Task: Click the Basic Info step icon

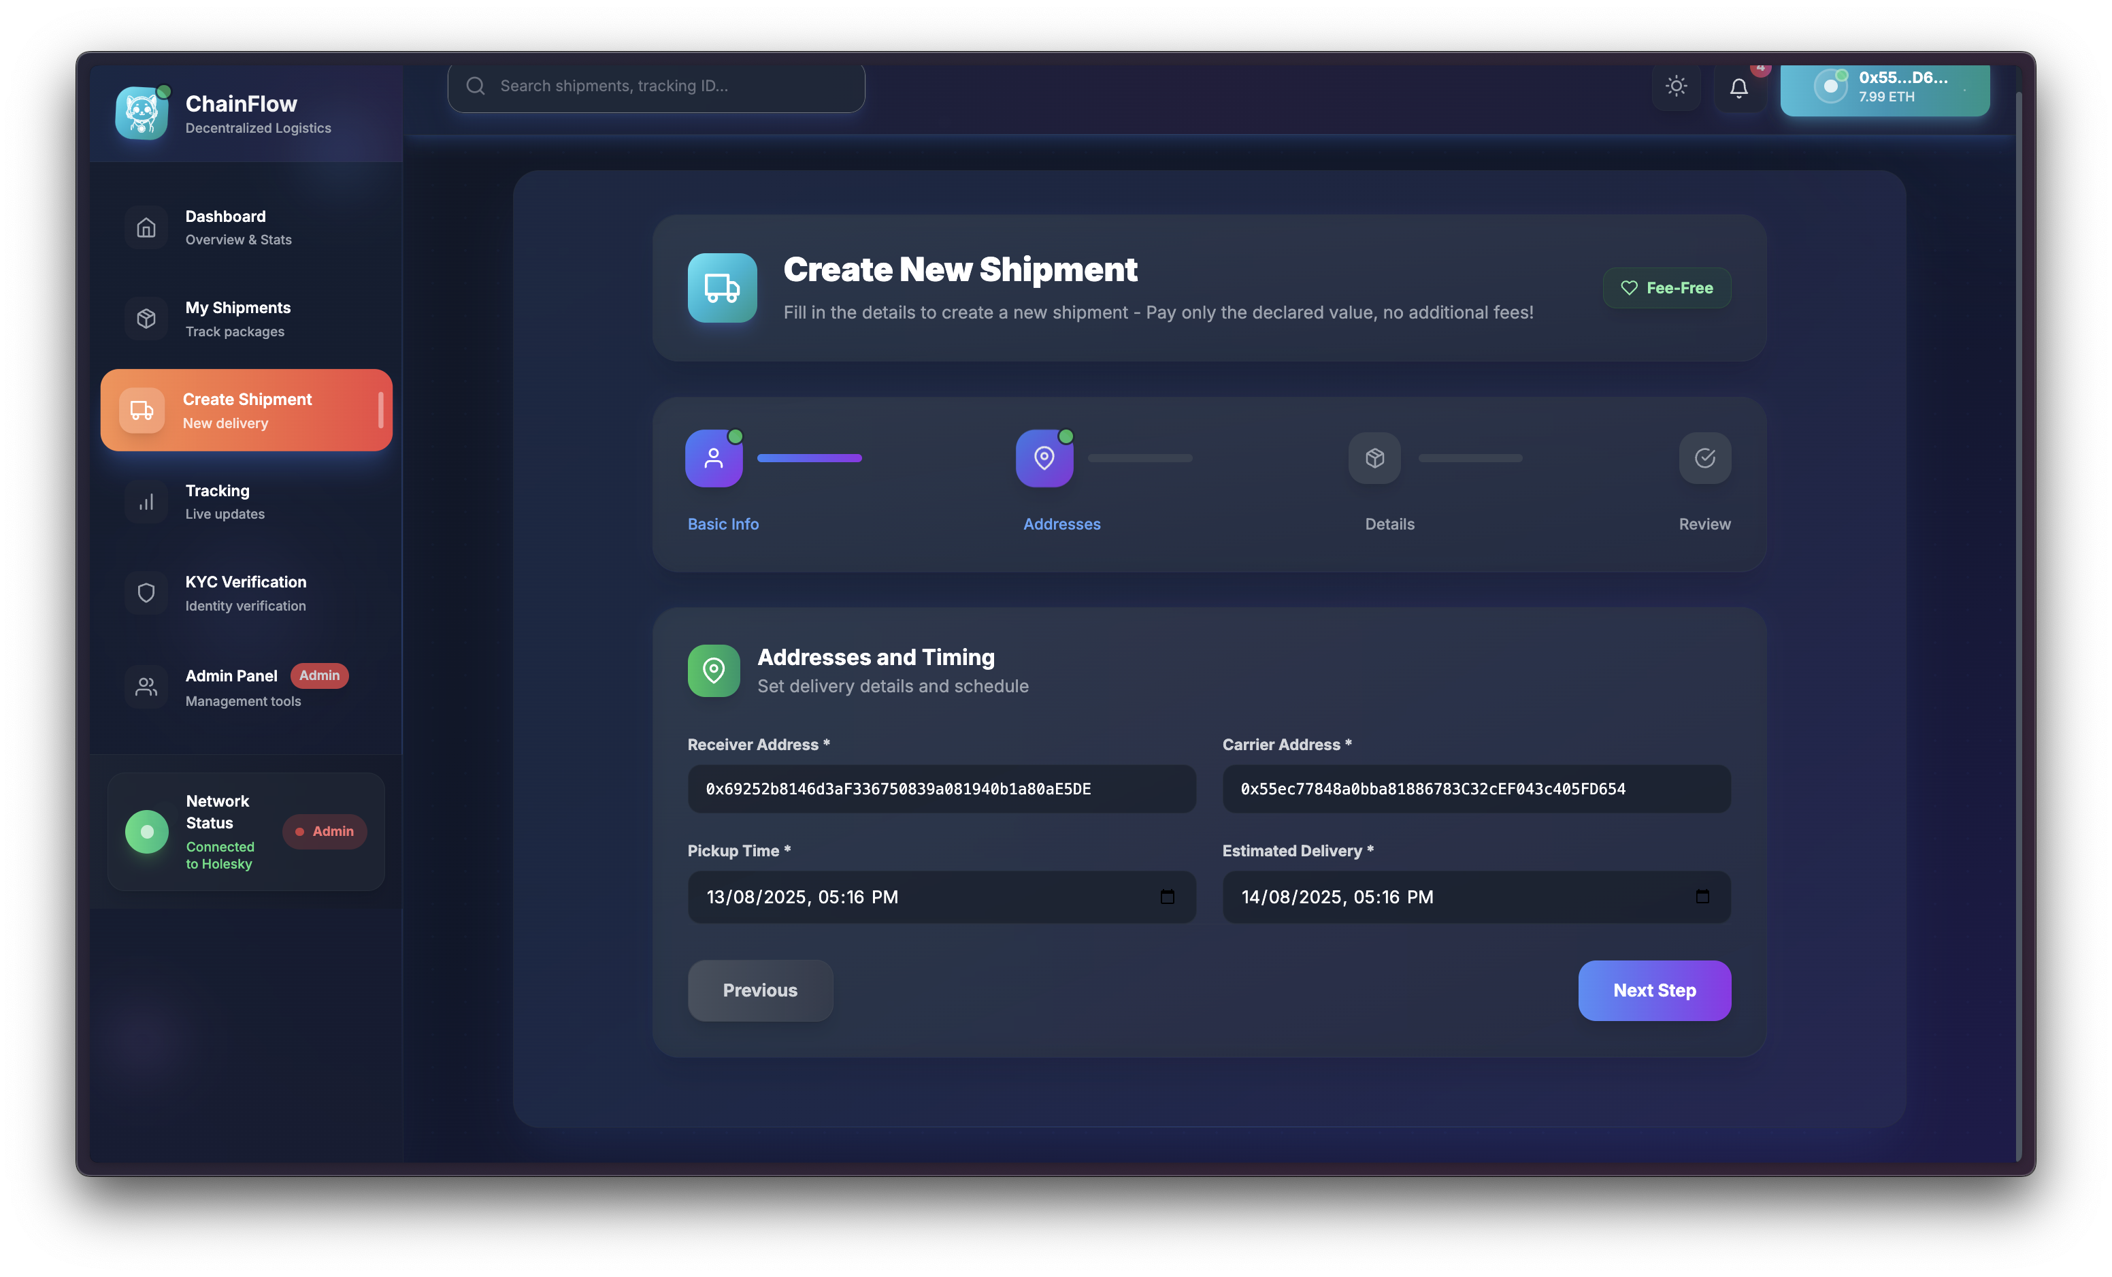Action: coord(713,458)
